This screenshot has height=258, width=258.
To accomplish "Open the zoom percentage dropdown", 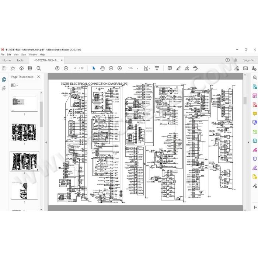I will point(137,68).
